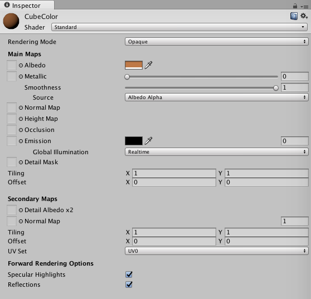Click the Main Maps Normal Map picker circle
The image size is (311, 299).
point(21,107)
